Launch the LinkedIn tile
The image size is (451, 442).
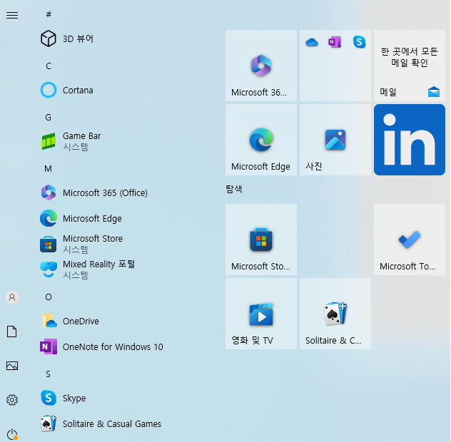410,140
